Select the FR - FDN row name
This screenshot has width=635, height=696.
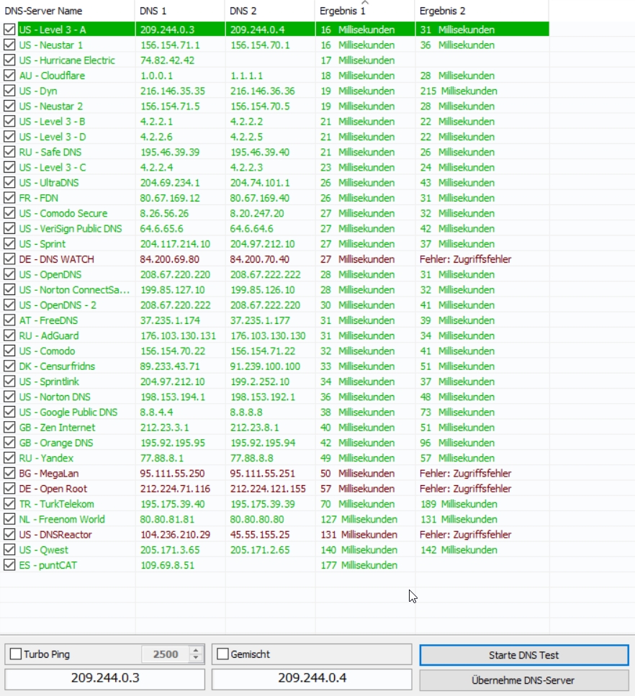point(39,198)
